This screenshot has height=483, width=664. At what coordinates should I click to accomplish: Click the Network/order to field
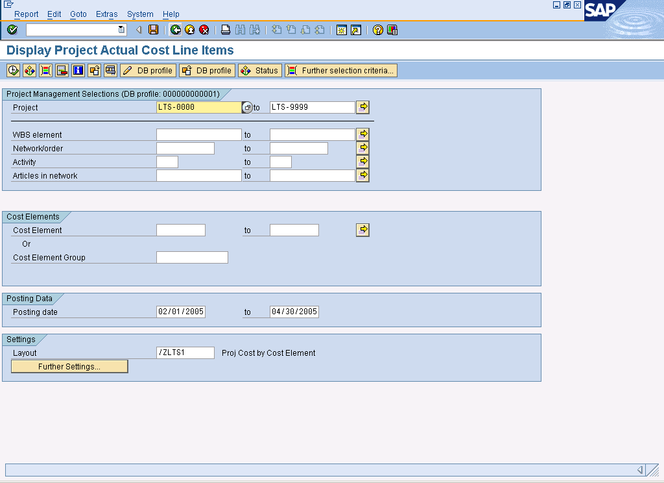pyautogui.click(x=299, y=148)
